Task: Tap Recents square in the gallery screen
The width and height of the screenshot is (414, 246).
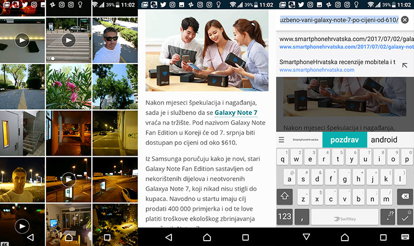Action: pos(107,237)
